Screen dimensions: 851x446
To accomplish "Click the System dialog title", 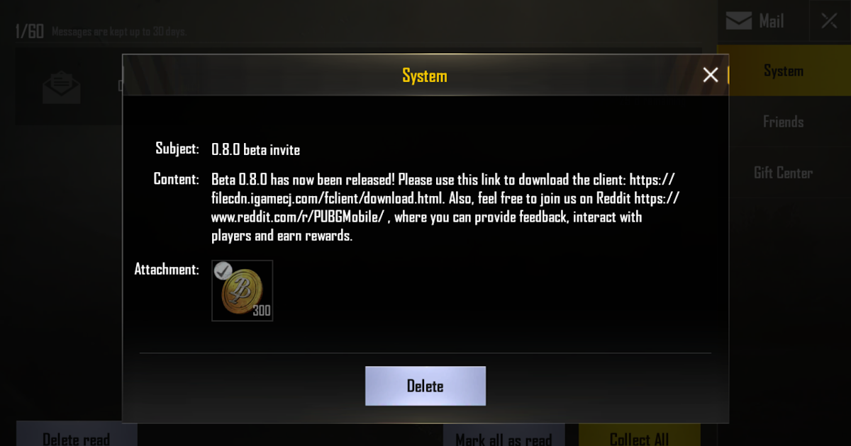I will pos(425,76).
